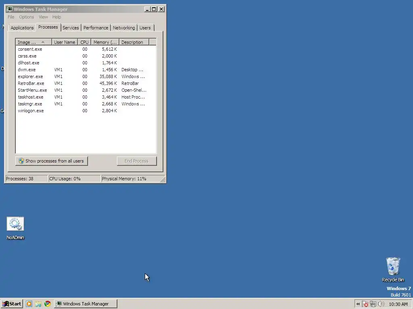Switch to the Applications tab
Viewport: 413px width, 309px height.
[x=22, y=28]
